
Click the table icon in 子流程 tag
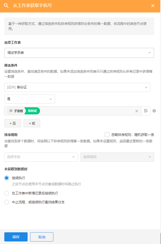click(x=11, y=111)
